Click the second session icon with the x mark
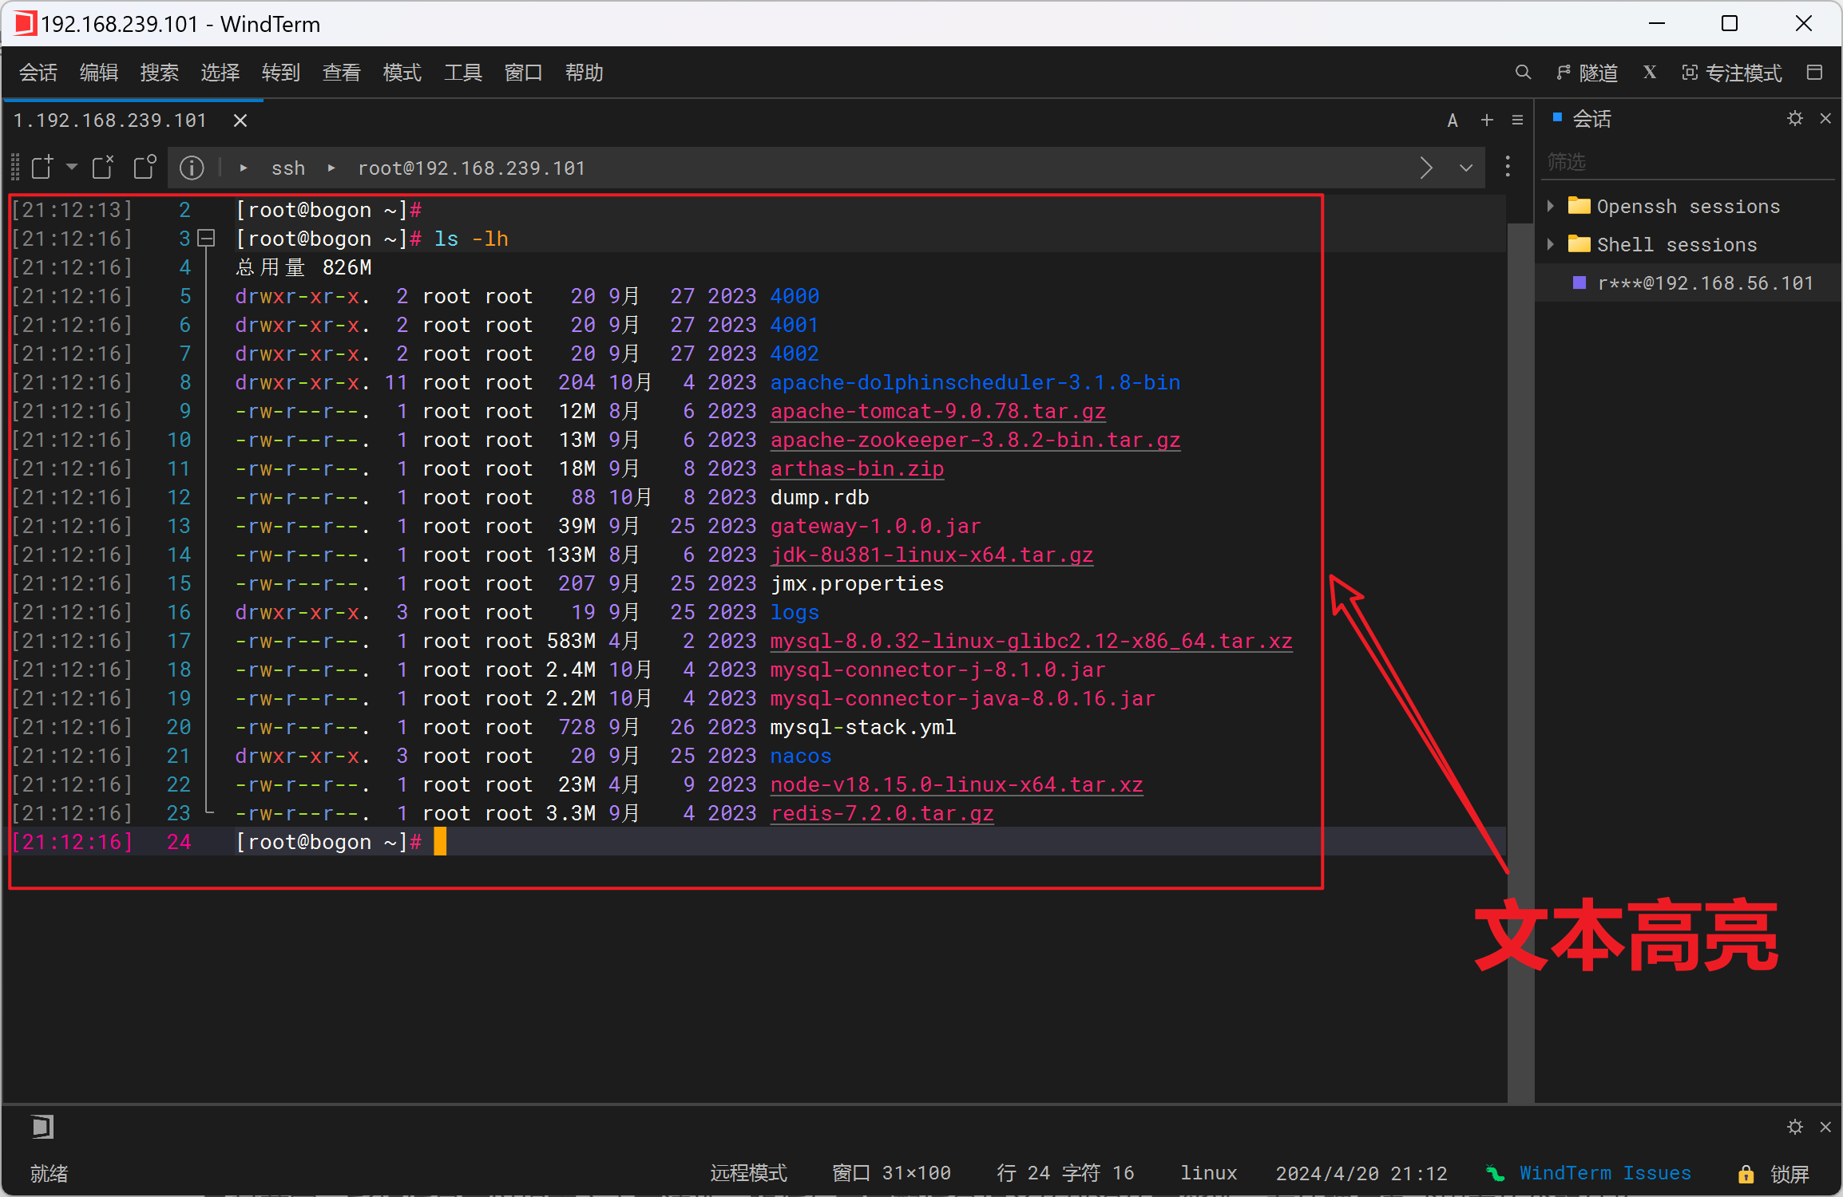 coord(103,168)
